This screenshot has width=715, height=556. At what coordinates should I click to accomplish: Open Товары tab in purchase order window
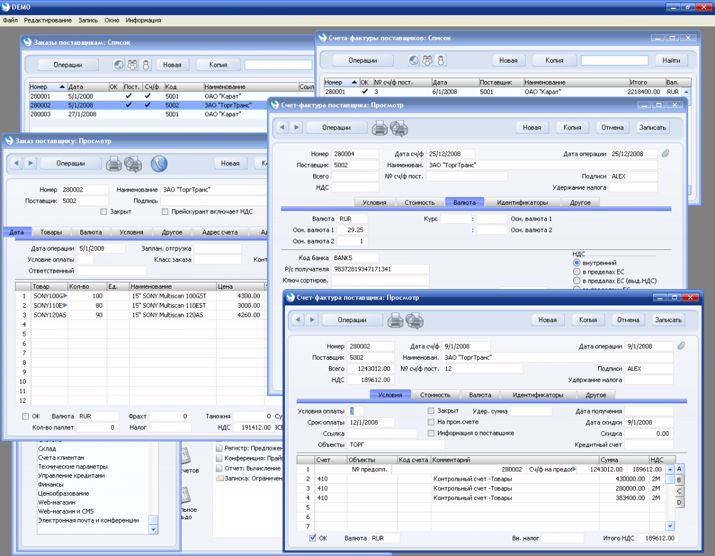(x=51, y=232)
